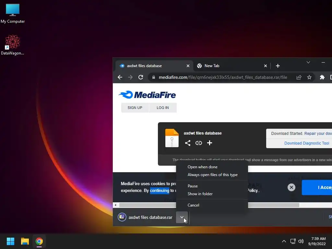Click the SIGN UP button
This screenshot has width=332, height=249.
135,108
